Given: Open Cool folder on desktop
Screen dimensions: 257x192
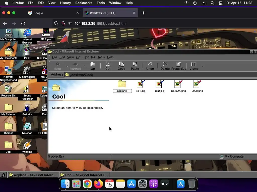Looking at the screenshot, I should point(8,147).
